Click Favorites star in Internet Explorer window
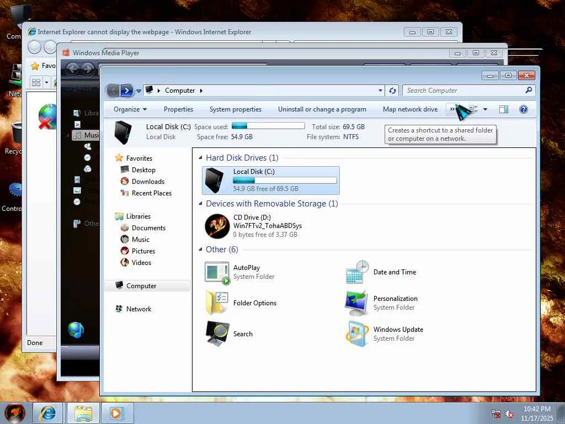 pos(35,66)
